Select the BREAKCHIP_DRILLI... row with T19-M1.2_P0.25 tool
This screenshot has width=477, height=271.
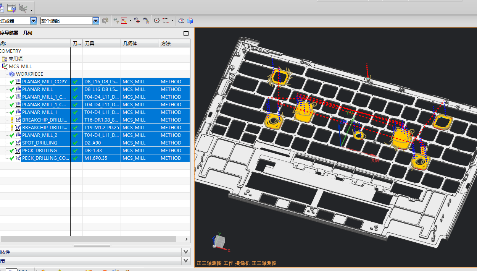tap(45, 128)
